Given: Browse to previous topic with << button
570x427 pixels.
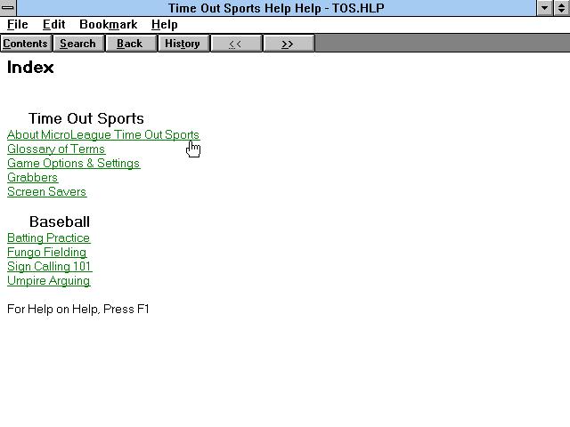Looking at the screenshot, I should tap(235, 44).
